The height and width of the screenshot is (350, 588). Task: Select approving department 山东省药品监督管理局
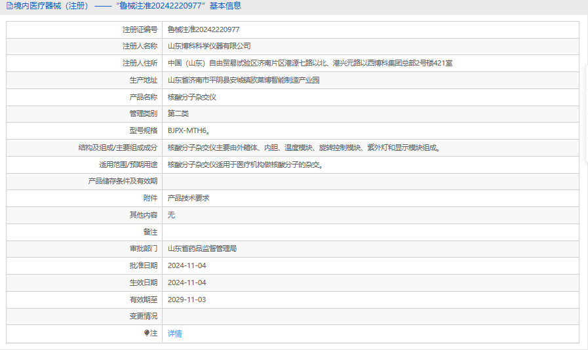(202, 248)
